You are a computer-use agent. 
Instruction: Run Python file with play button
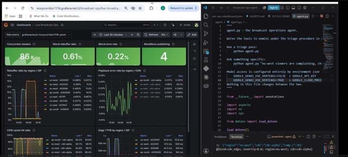click(313, 16)
